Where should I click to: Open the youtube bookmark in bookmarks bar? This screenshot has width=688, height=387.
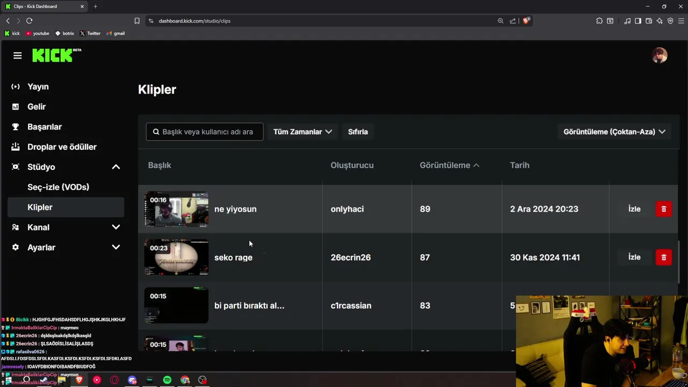(37, 33)
